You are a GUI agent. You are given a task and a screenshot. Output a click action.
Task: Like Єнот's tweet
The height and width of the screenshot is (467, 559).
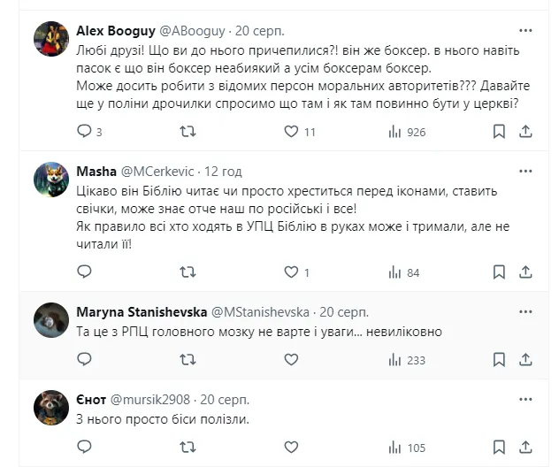click(x=291, y=446)
